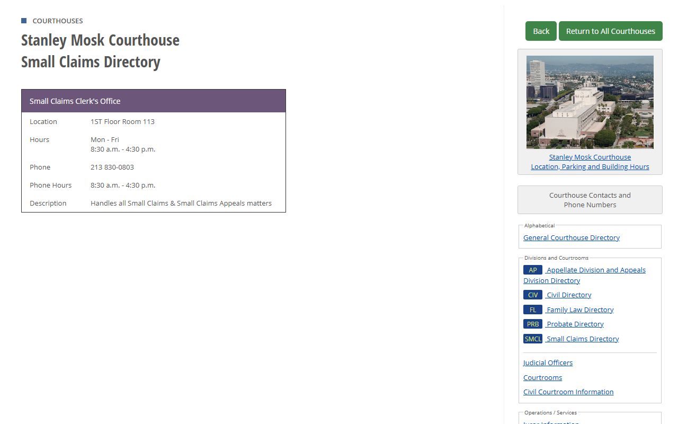Click the AP badge icon

(x=533, y=270)
